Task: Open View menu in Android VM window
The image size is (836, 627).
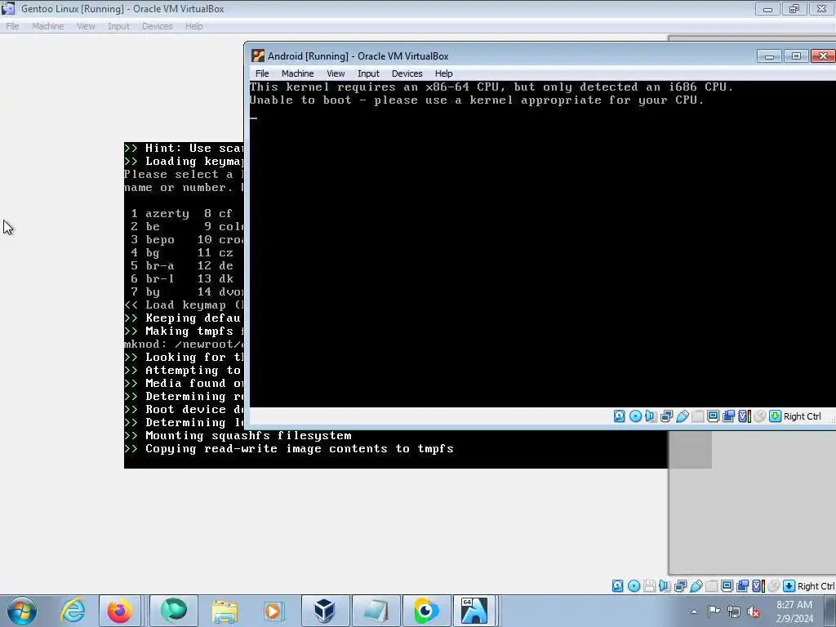Action: point(336,73)
